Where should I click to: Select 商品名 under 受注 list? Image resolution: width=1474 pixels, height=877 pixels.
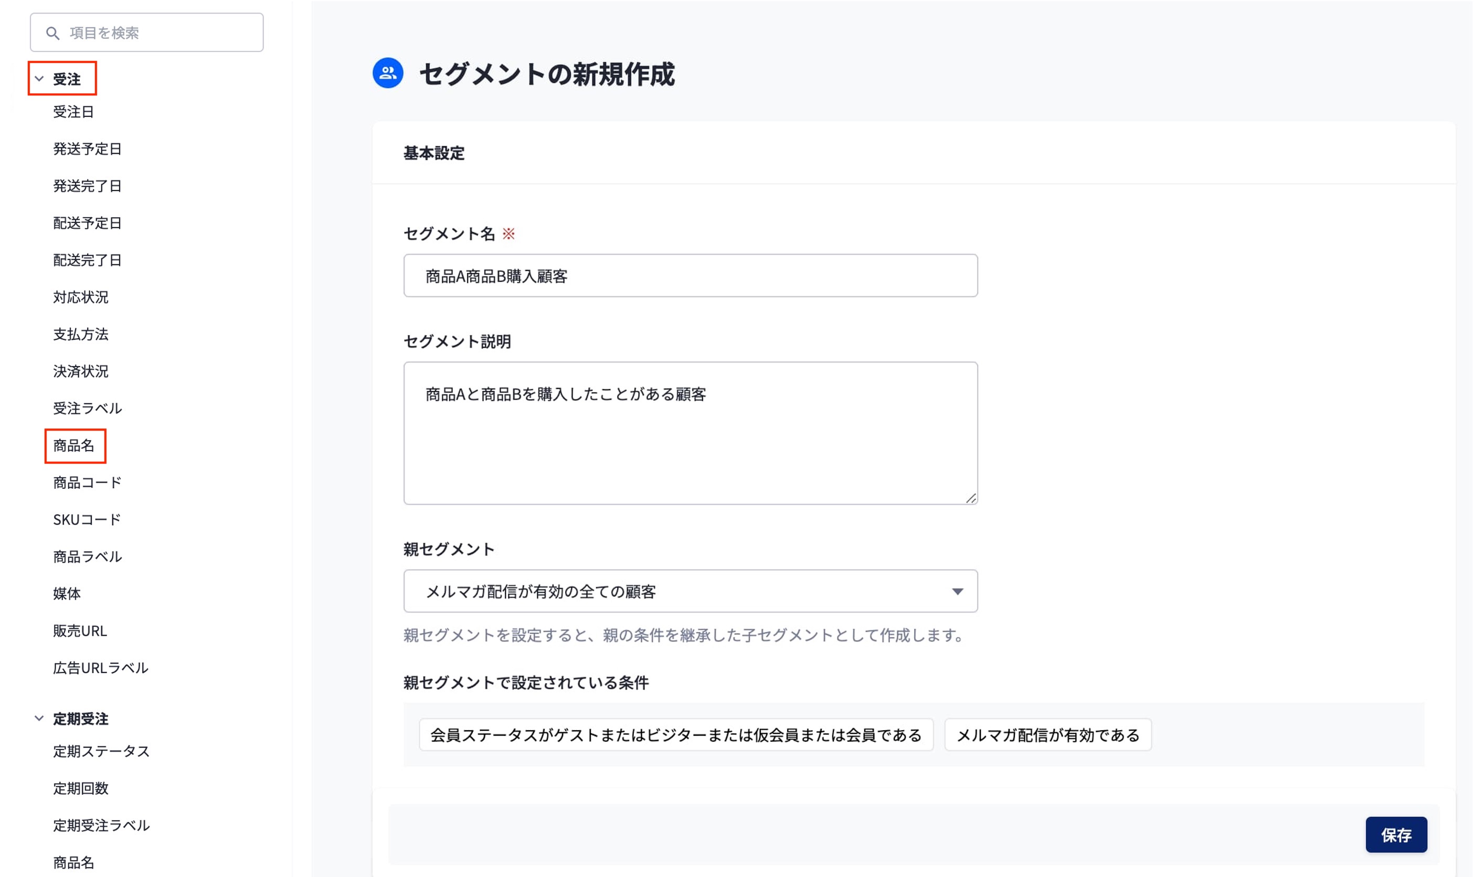click(74, 446)
